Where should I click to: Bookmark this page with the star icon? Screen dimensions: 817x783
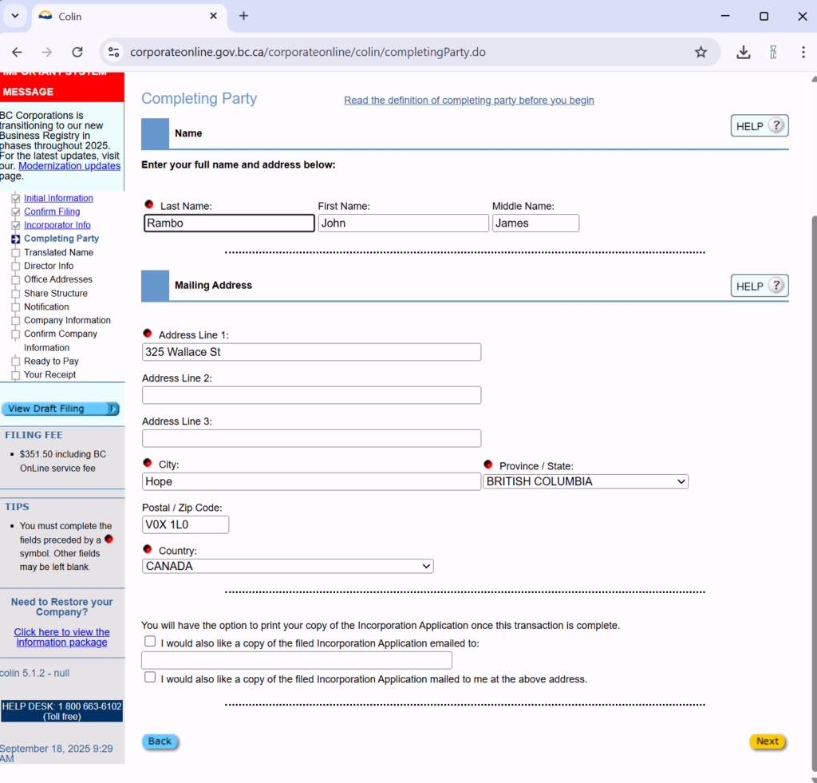point(701,52)
